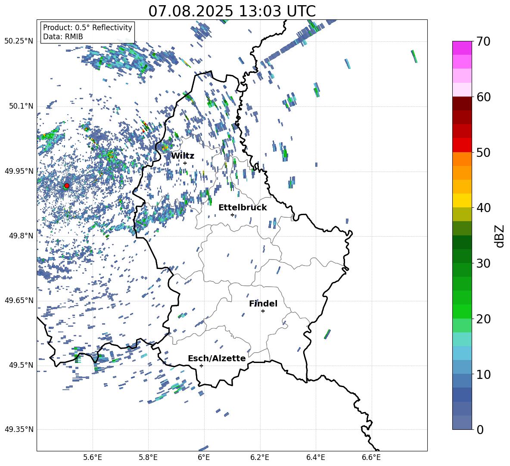The width and height of the screenshot is (510, 466).
Task: Click the 5.8°E longitude label
Action: (148, 457)
